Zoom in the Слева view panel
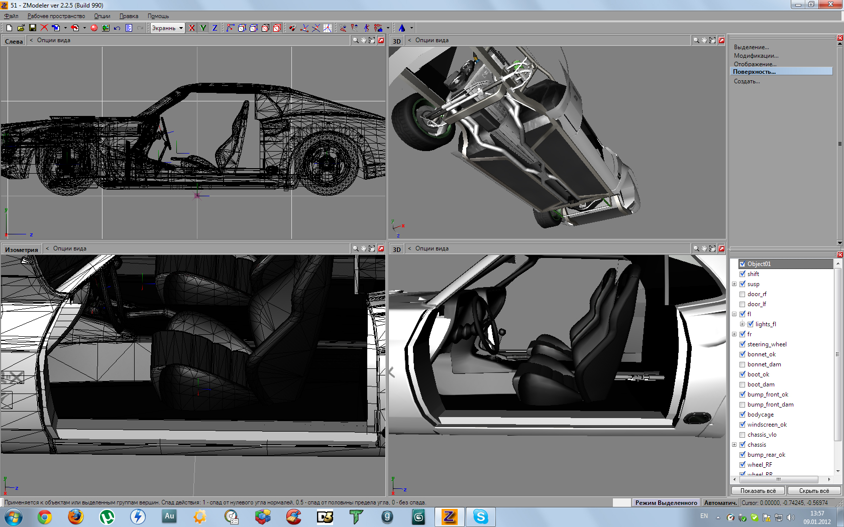 [x=356, y=40]
